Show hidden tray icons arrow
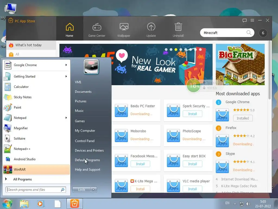This screenshot has height=209, width=278. (235, 204)
